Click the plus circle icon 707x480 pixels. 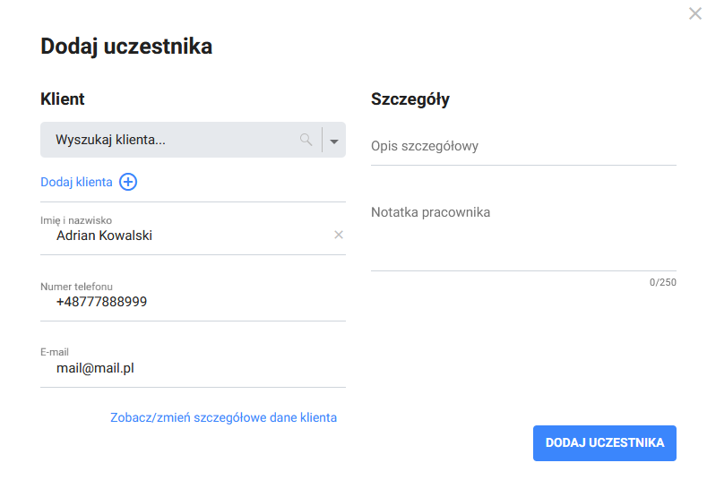point(128,182)
